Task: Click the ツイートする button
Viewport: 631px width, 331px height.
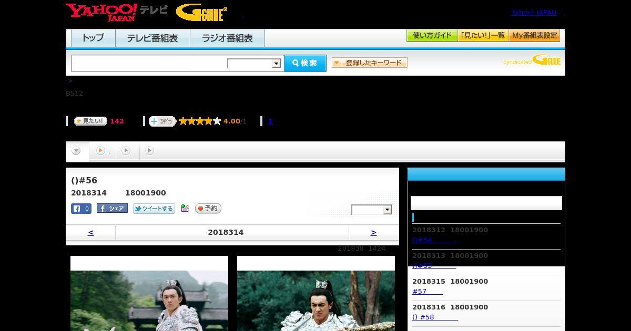Action: pos(154,209)
